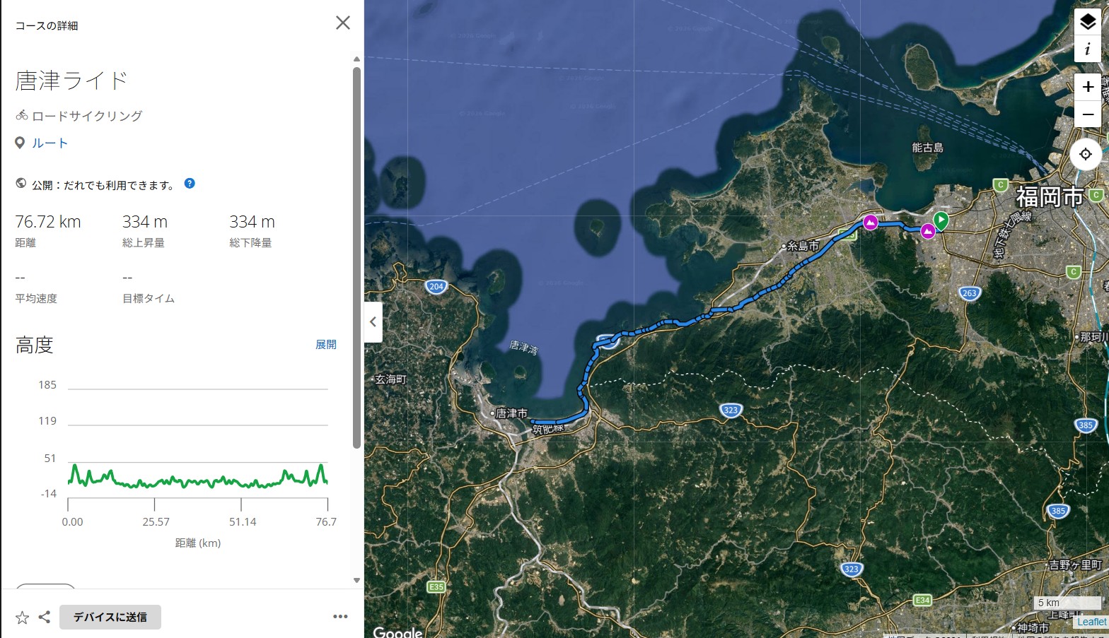Center map on current location
This screenshot has height=638, width=1109.
pyautogui.click(x=1086, y=154)
